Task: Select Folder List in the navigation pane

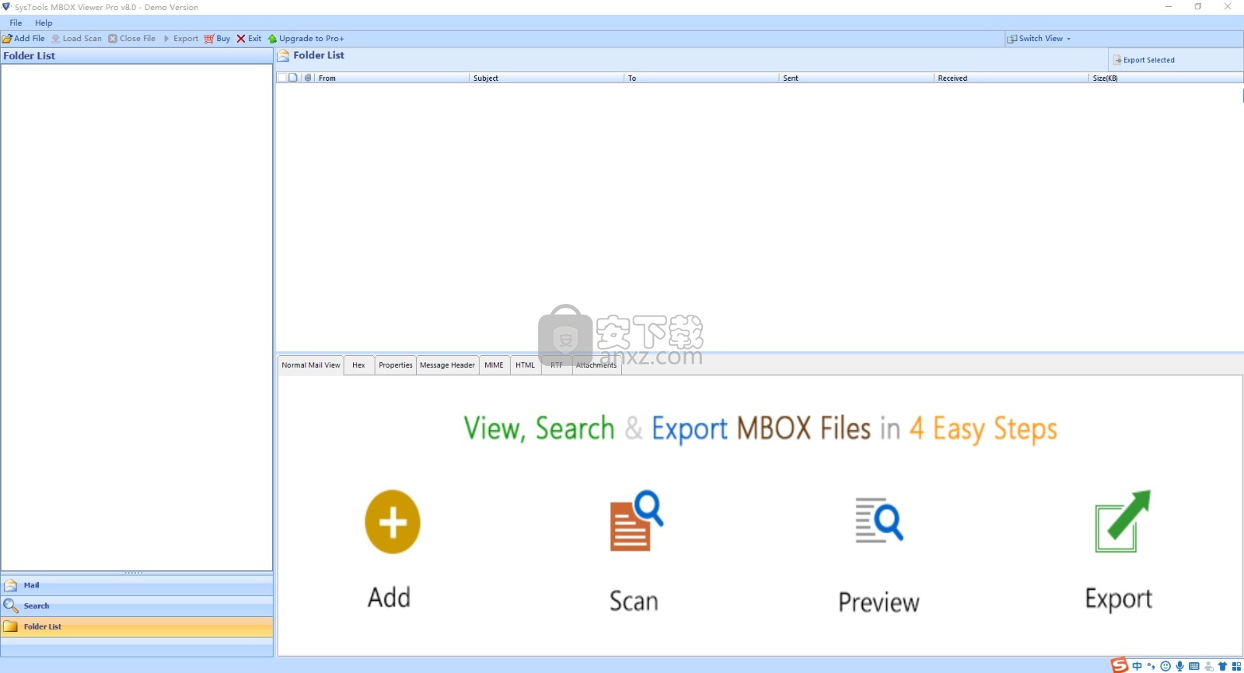Action: [137, 626]
